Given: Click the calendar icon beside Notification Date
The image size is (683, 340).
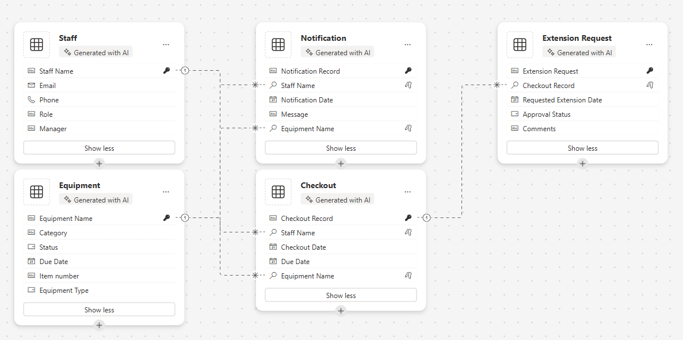Looking at the screenshot, I should [272, 100].
